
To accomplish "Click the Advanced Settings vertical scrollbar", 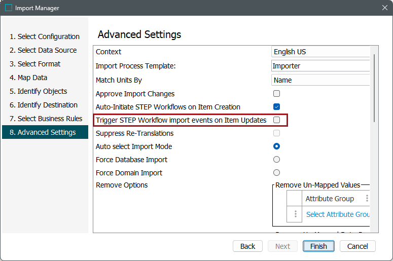I will (374, 86).
